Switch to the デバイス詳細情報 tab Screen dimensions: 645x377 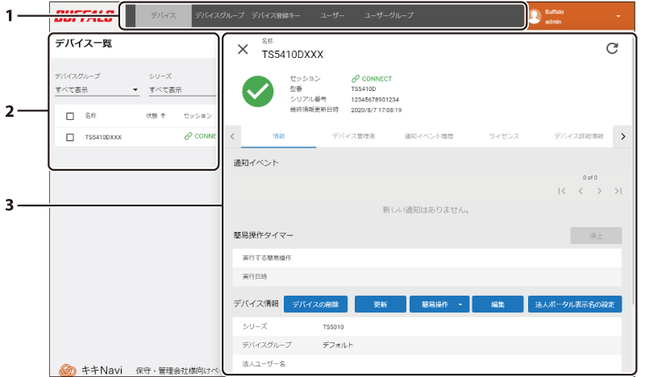[578, 136]
